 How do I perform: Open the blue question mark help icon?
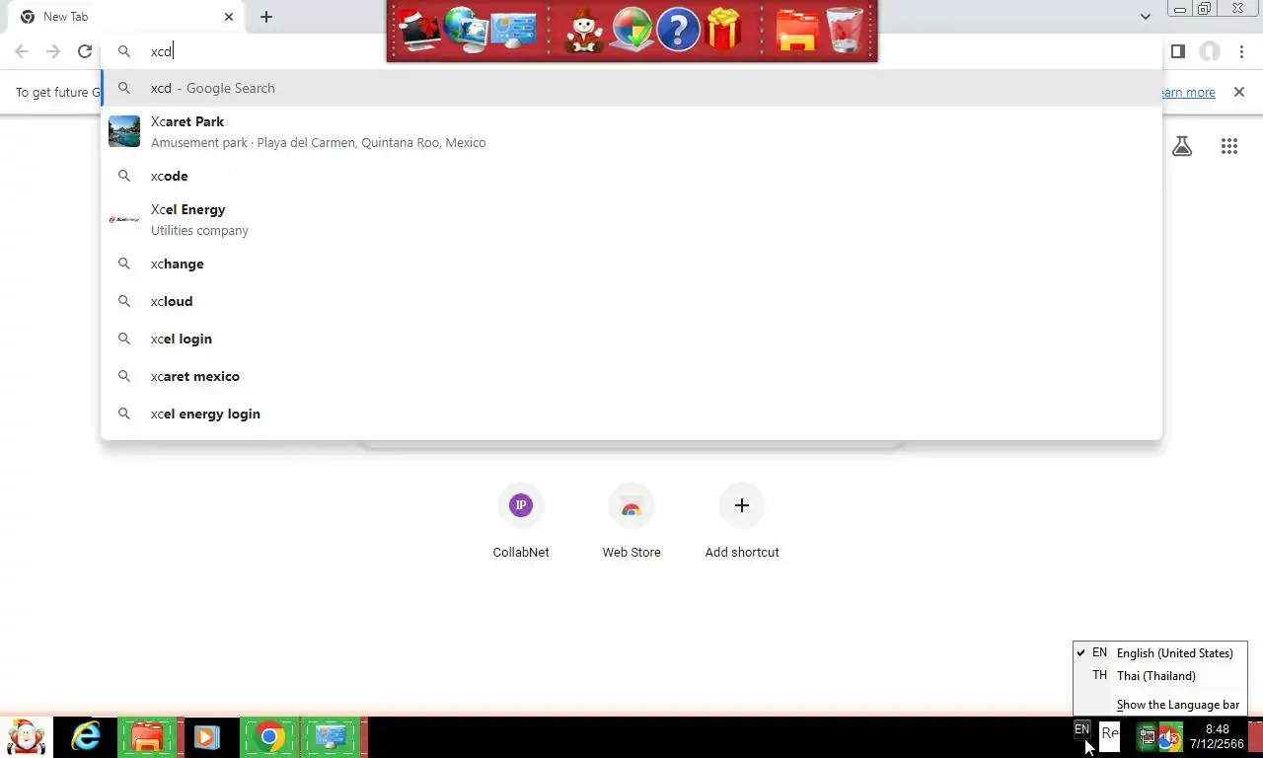click(x=678, y=30)
